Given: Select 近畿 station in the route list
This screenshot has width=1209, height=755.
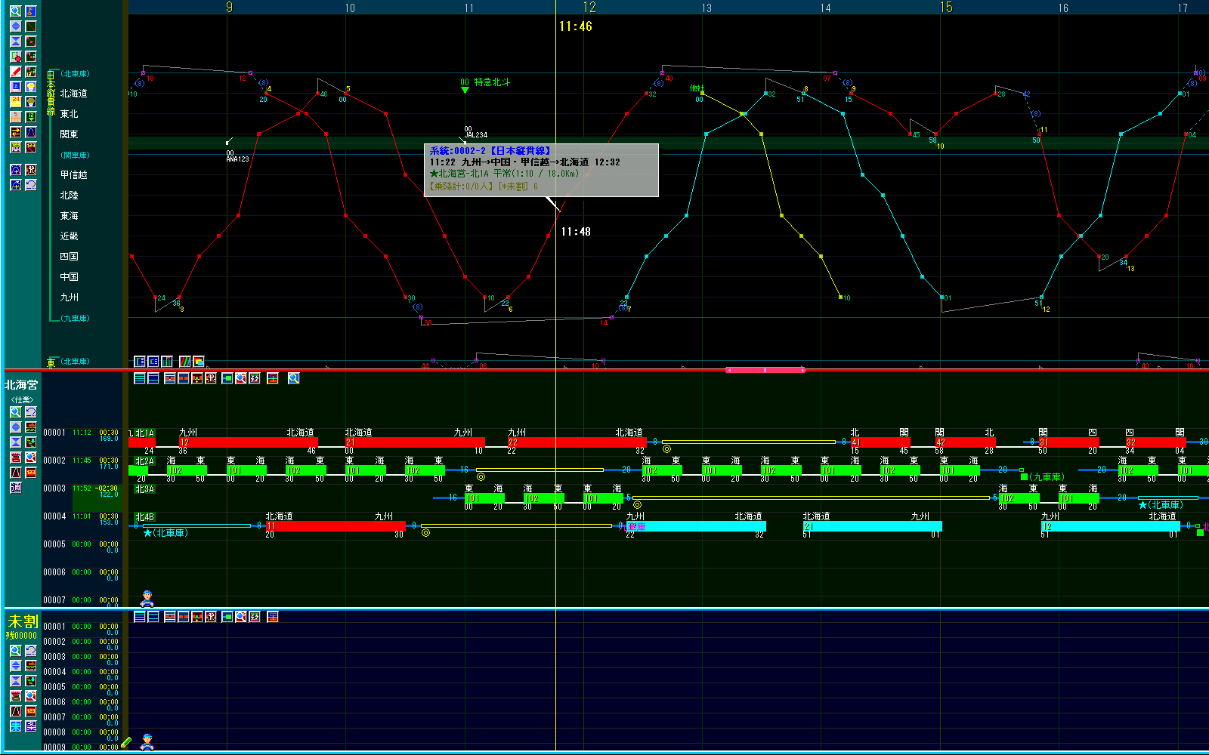Looking at the screenshot, I should [x=69, y=236].
